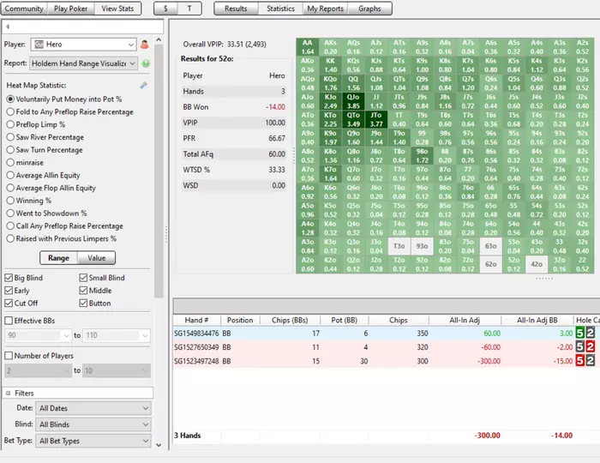The height and width of the screenshot is (463, 600).
Task: Click the back arrow at top of side panel
Action: [x=8, y=27]
